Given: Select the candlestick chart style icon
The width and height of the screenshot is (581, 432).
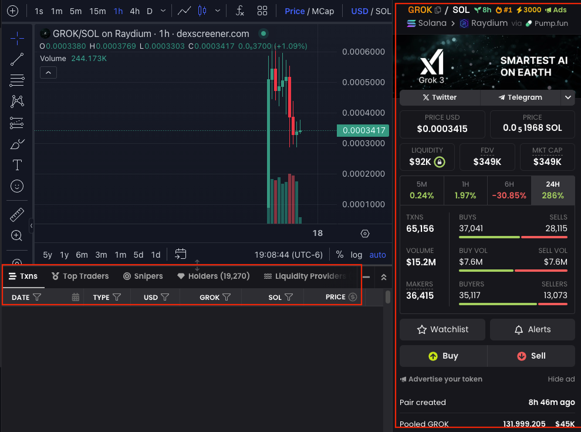Looking at the screenshot, I should 202,11.
